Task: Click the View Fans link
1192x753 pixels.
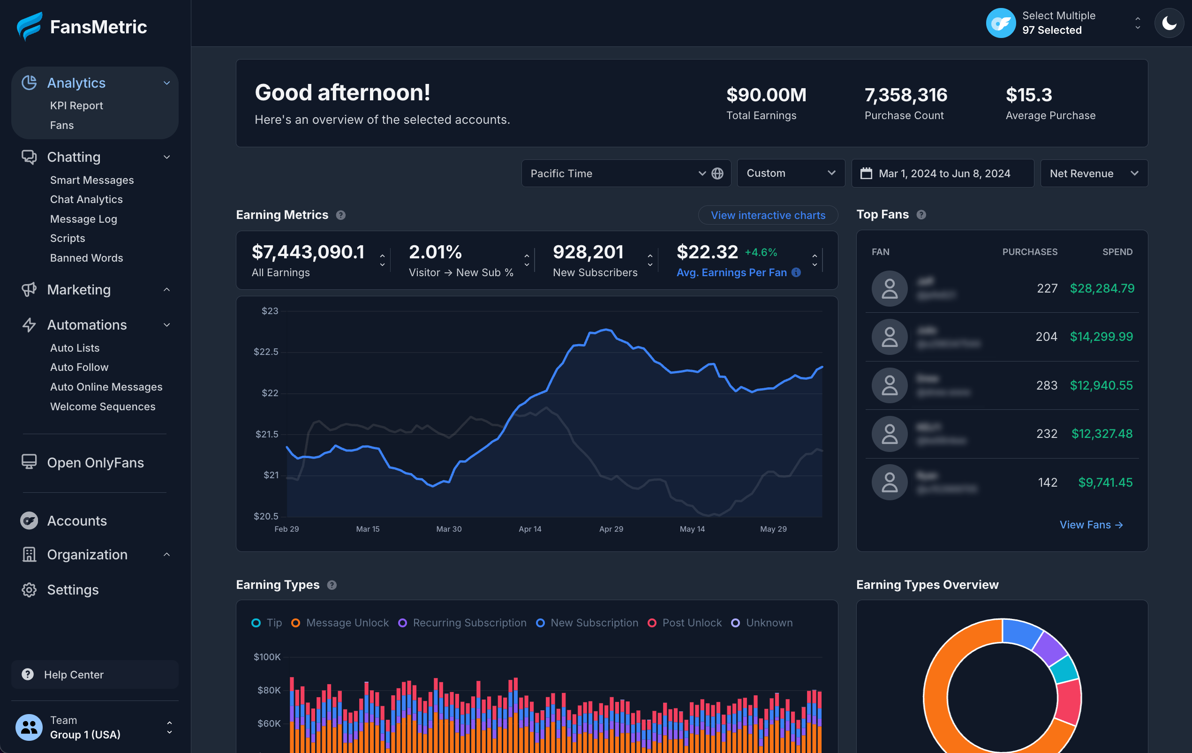Action: click(1091, 525)
